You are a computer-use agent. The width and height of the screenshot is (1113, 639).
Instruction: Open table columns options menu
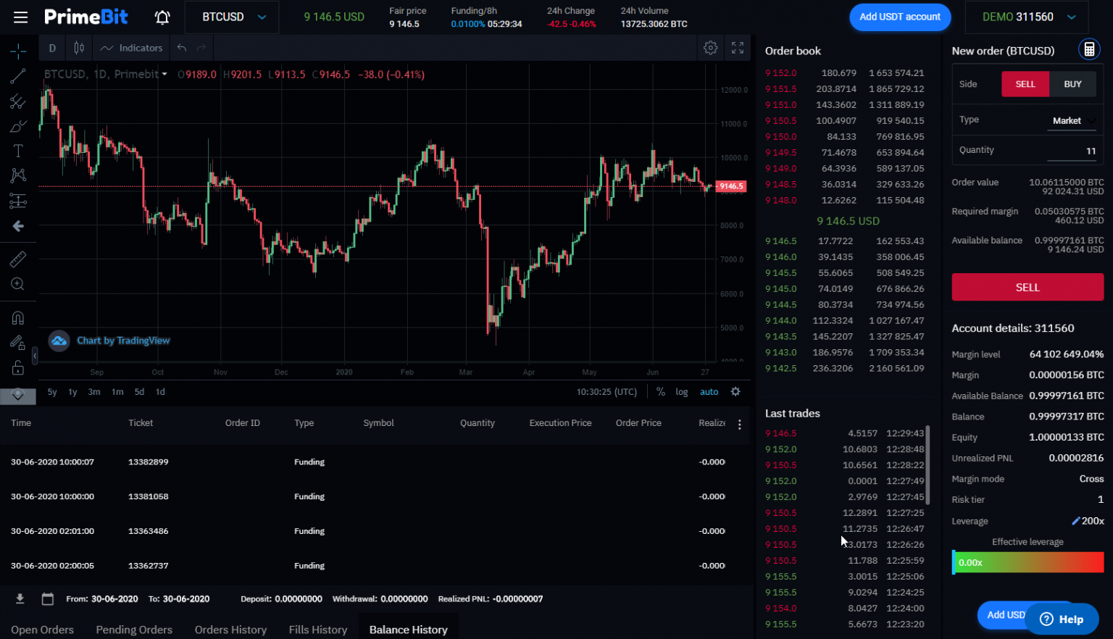click(x=739, y=425)
